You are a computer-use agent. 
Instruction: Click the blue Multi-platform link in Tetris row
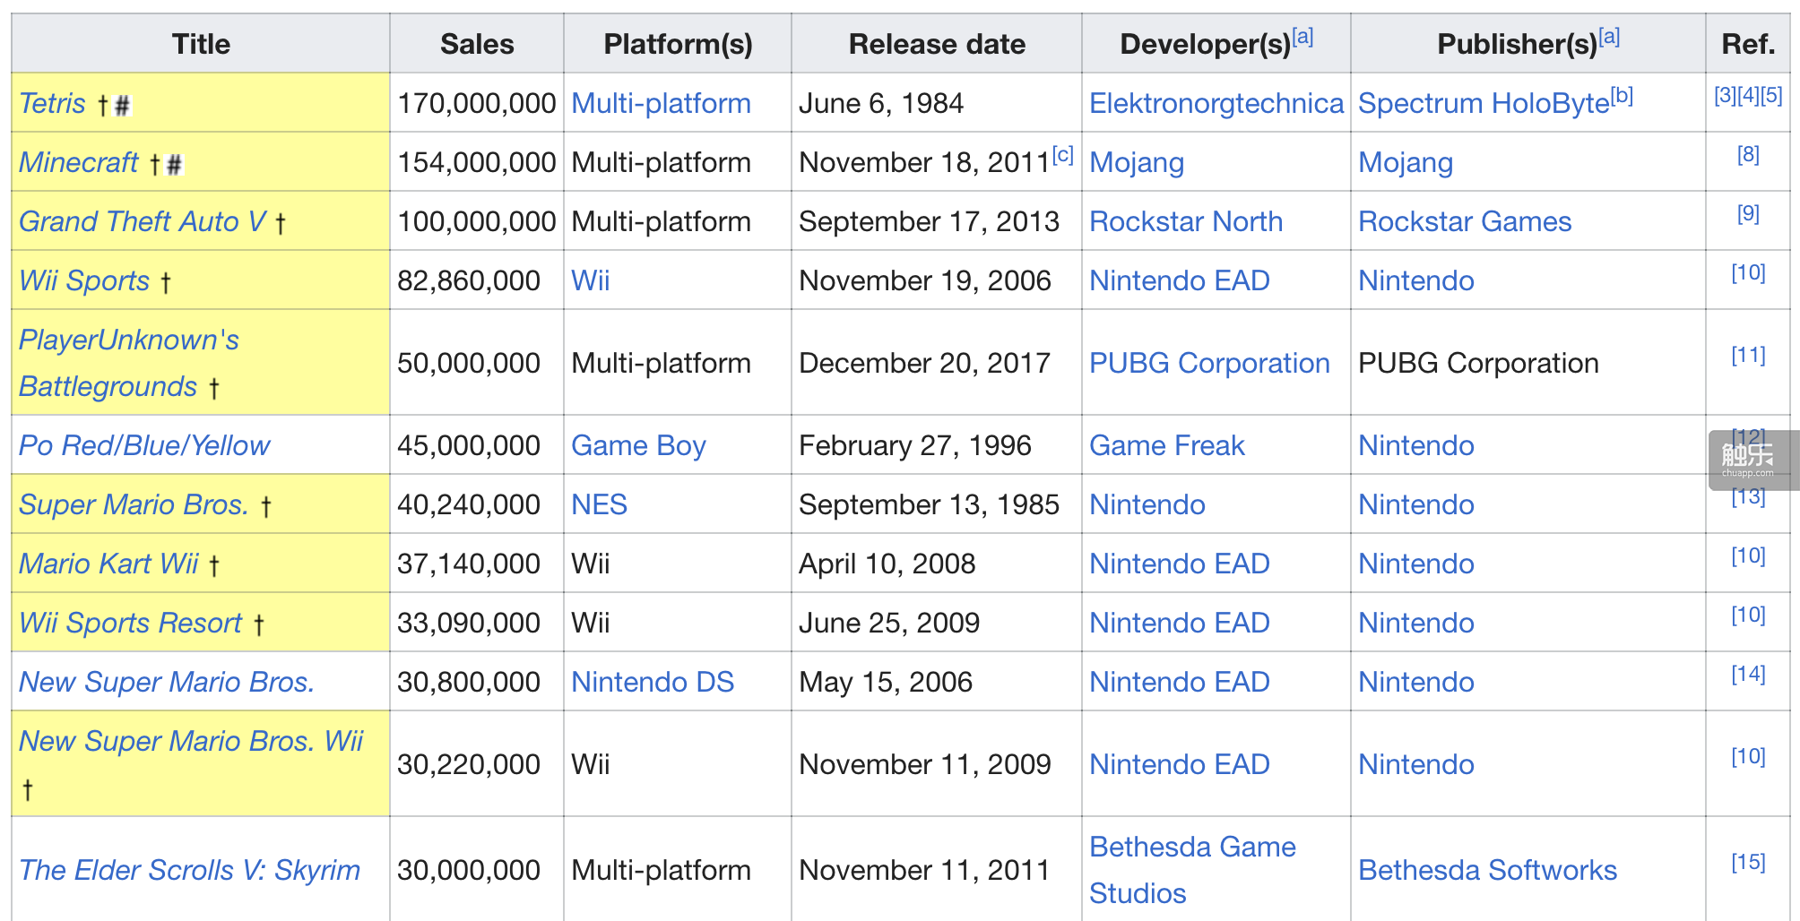coord(661,104)
